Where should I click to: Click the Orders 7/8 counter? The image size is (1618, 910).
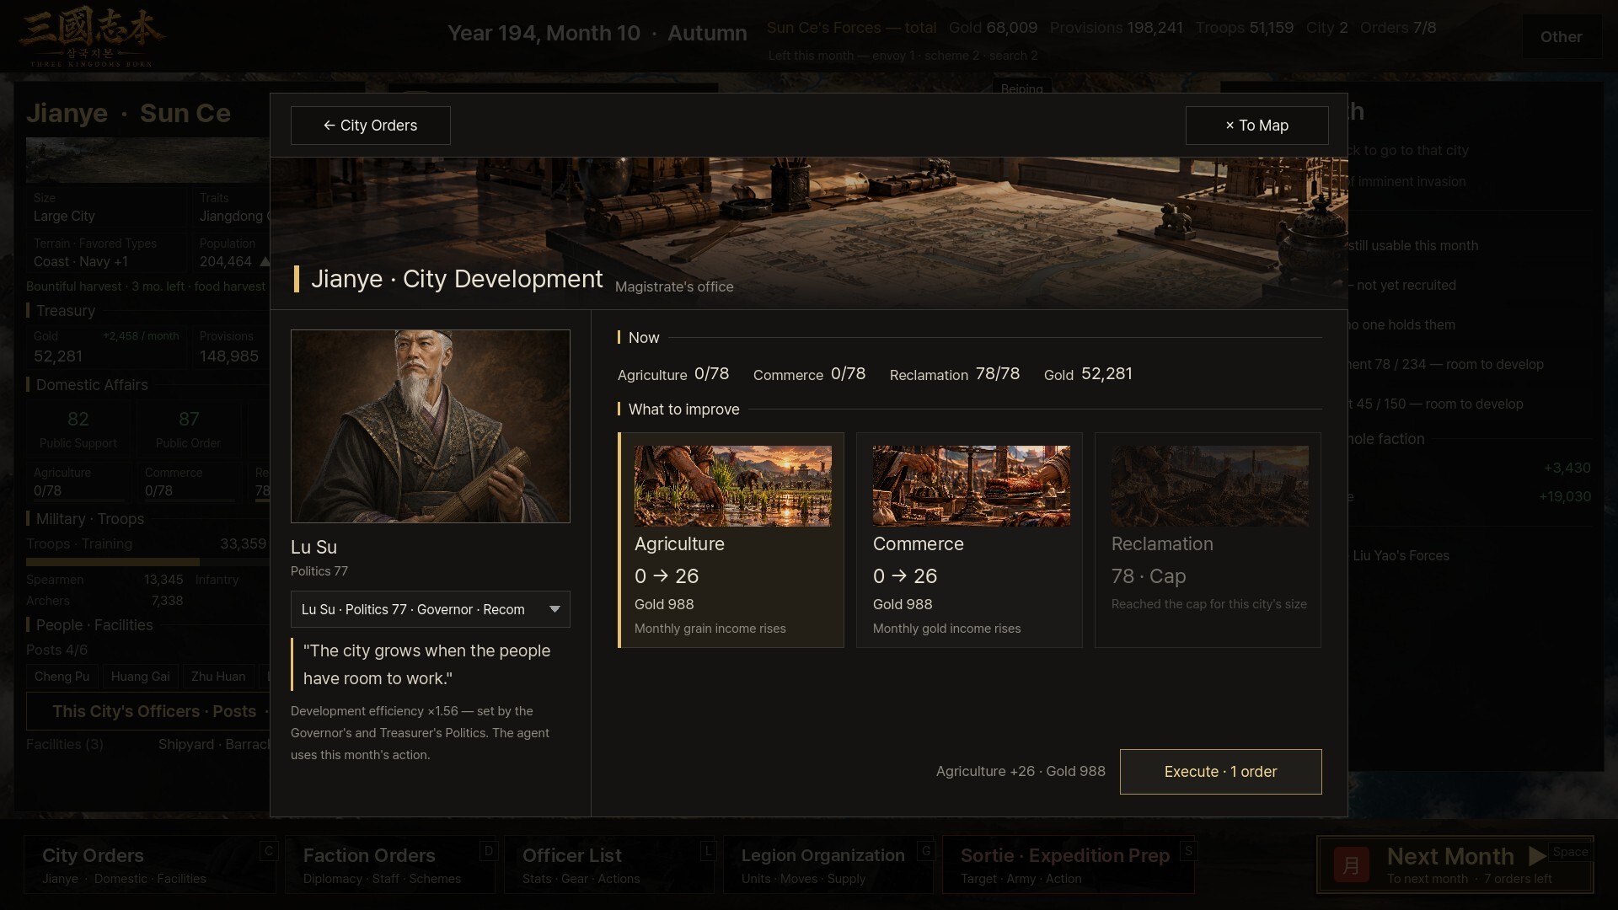pyautogui.click(x=1398, y=28)
